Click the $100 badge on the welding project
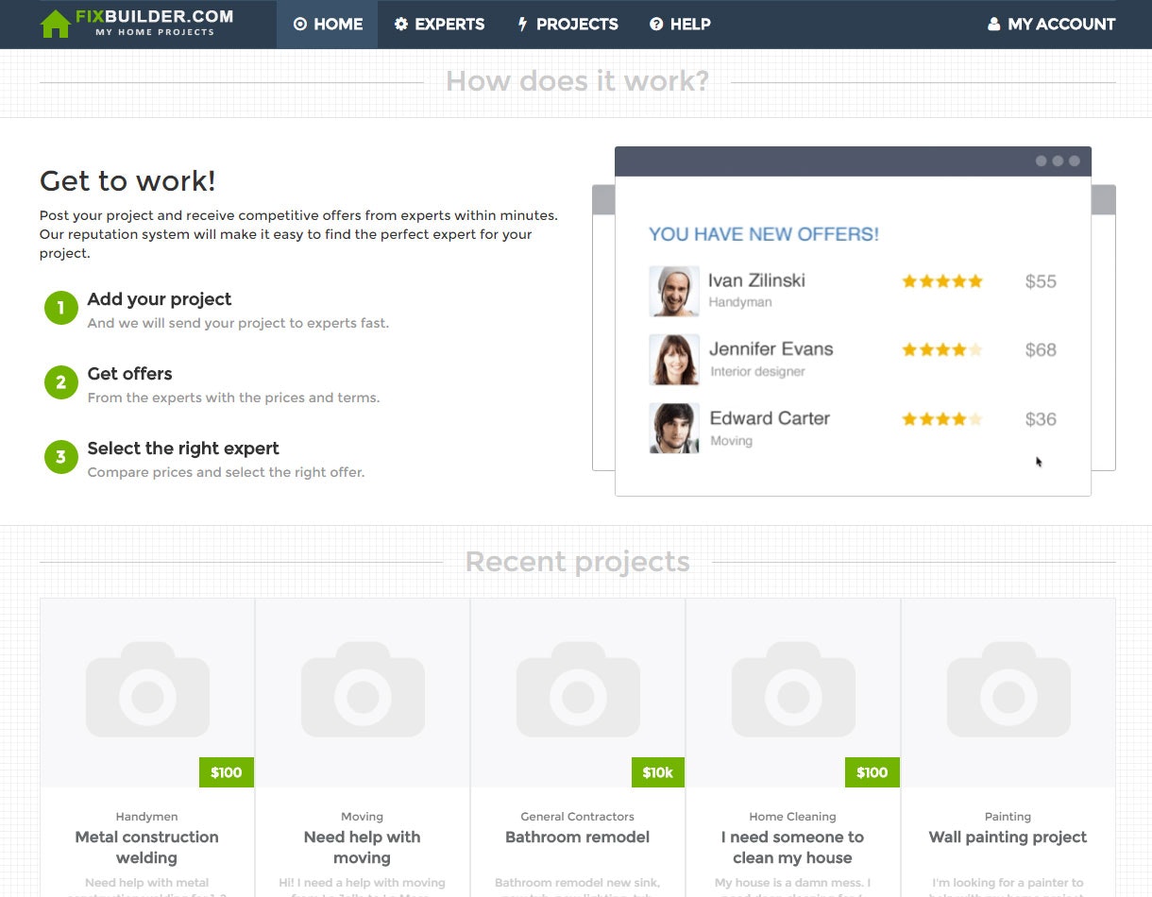 point(226,772)
